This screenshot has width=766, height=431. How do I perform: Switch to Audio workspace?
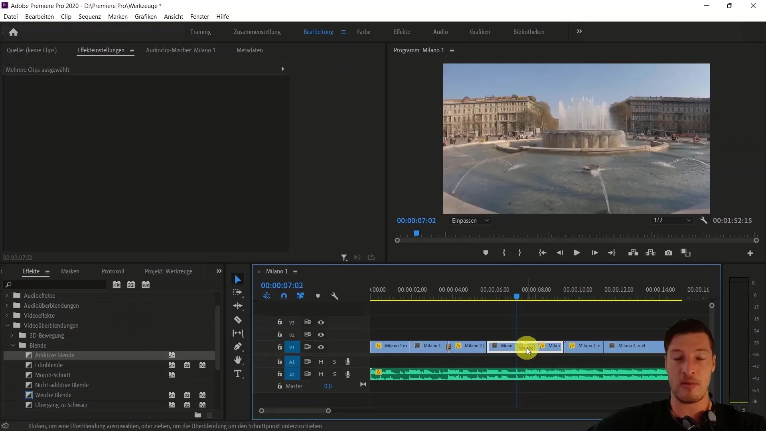tap(440, 32)
